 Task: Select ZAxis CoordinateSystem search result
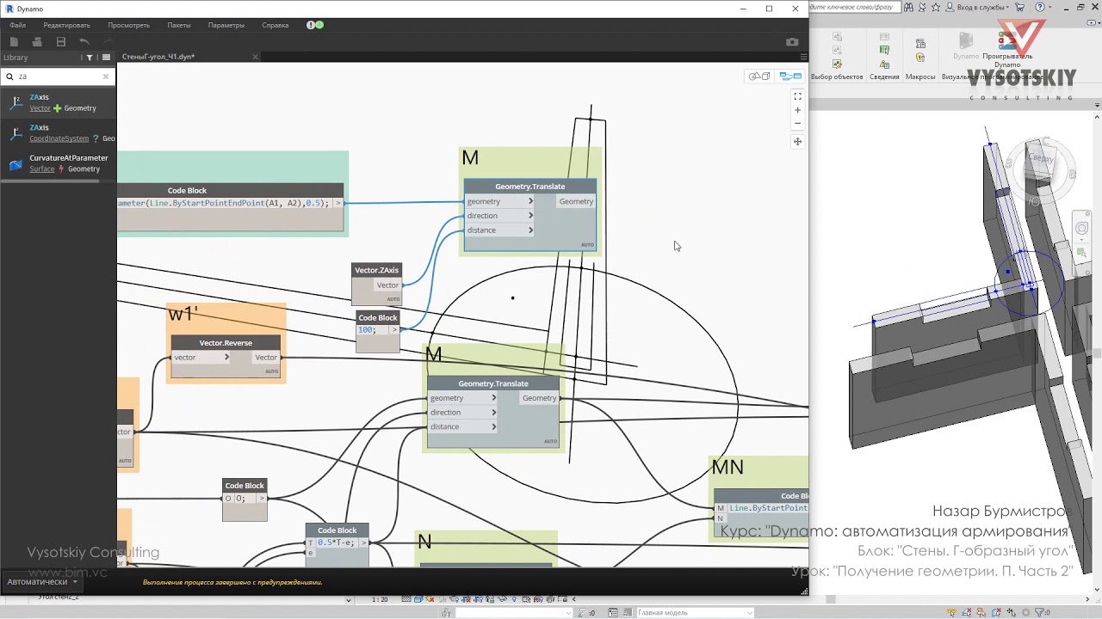59,132
